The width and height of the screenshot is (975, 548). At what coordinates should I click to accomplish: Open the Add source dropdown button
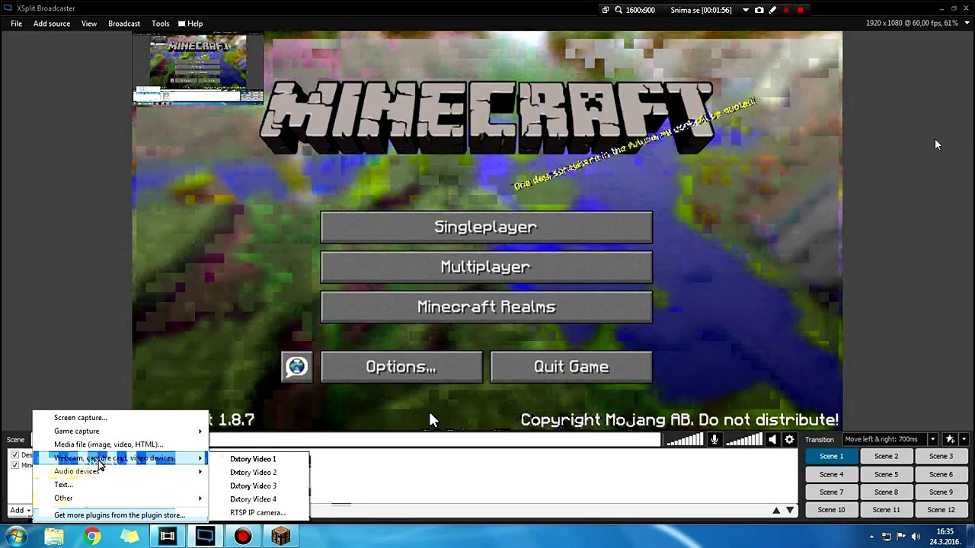tap(20, 510)
